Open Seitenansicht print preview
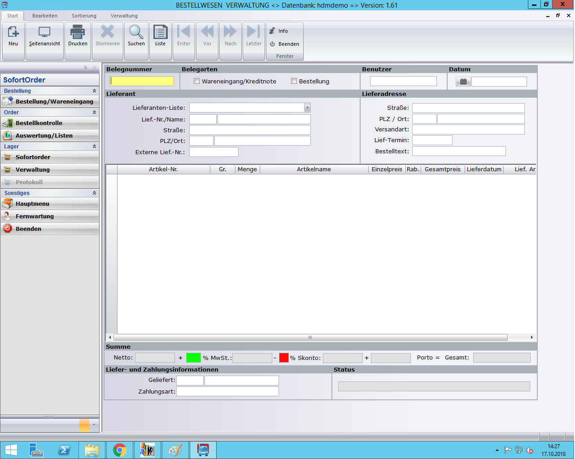Viewport: 575px width, 459px height. click(x=44, y=36)
